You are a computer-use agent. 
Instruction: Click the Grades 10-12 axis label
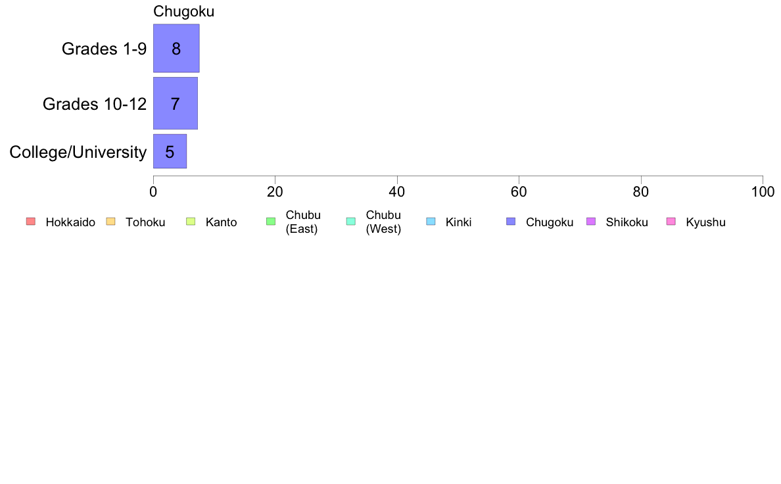tap(95, 104)
